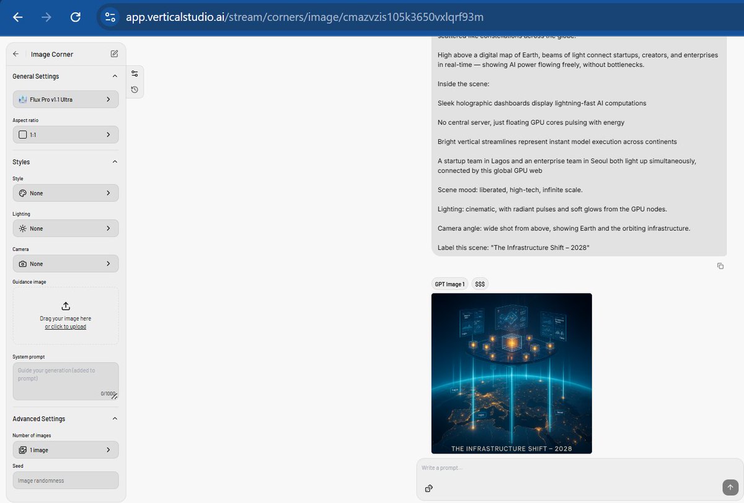Image resolution: width=744 pixels, height=503 pixels.
Task: Collapse the Advanced Settings section
Action: [114, 419]
